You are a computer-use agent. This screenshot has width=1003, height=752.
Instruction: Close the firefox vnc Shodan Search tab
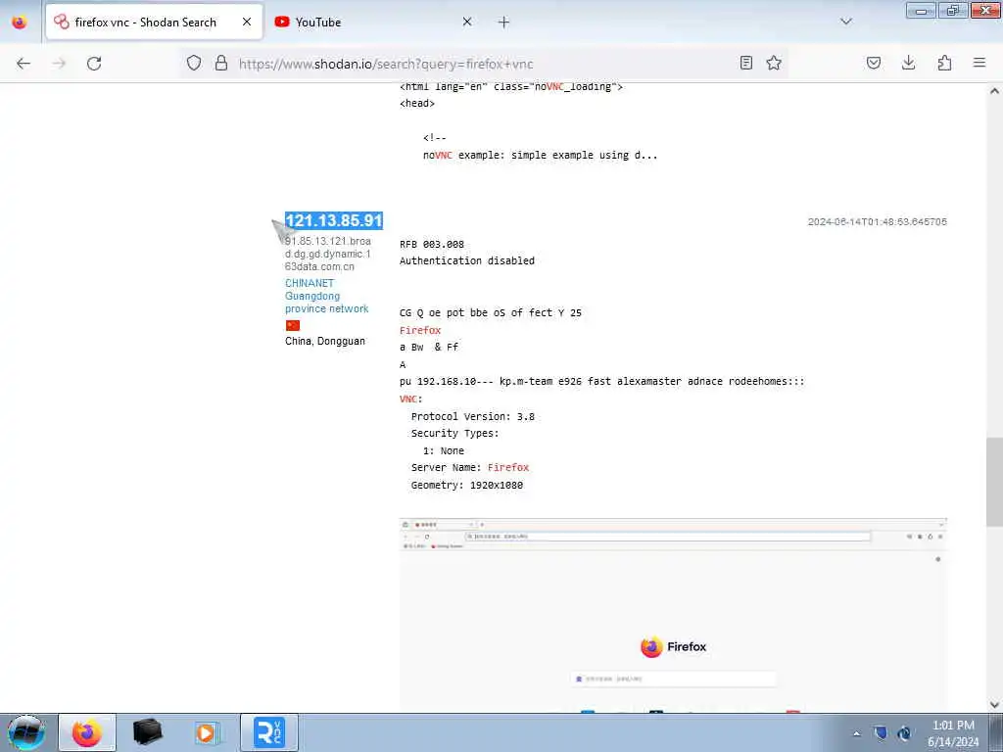pos(247,22)
